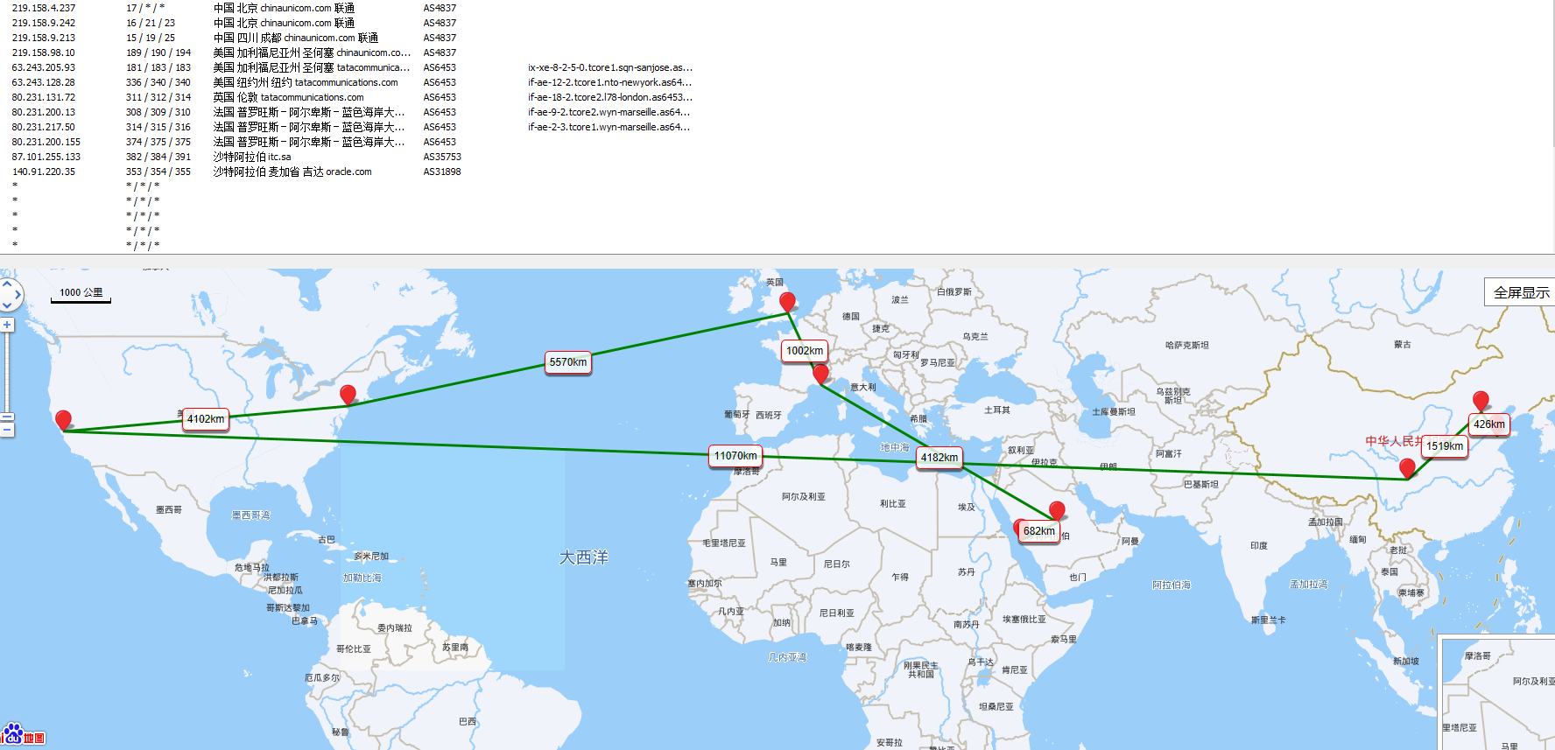Click the 大西洋 label on the map
This screenshot has width=1555, height=750.
point(583,557)
